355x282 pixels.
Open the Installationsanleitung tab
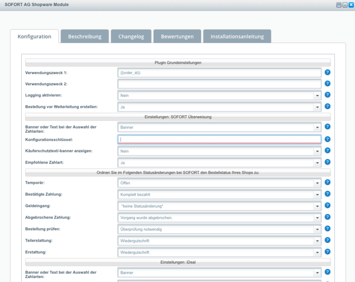coord(237,36)
